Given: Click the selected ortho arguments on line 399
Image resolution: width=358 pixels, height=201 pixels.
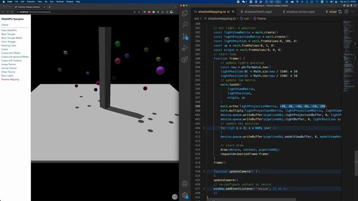Looking at the screenshot, I should point(303,106).
